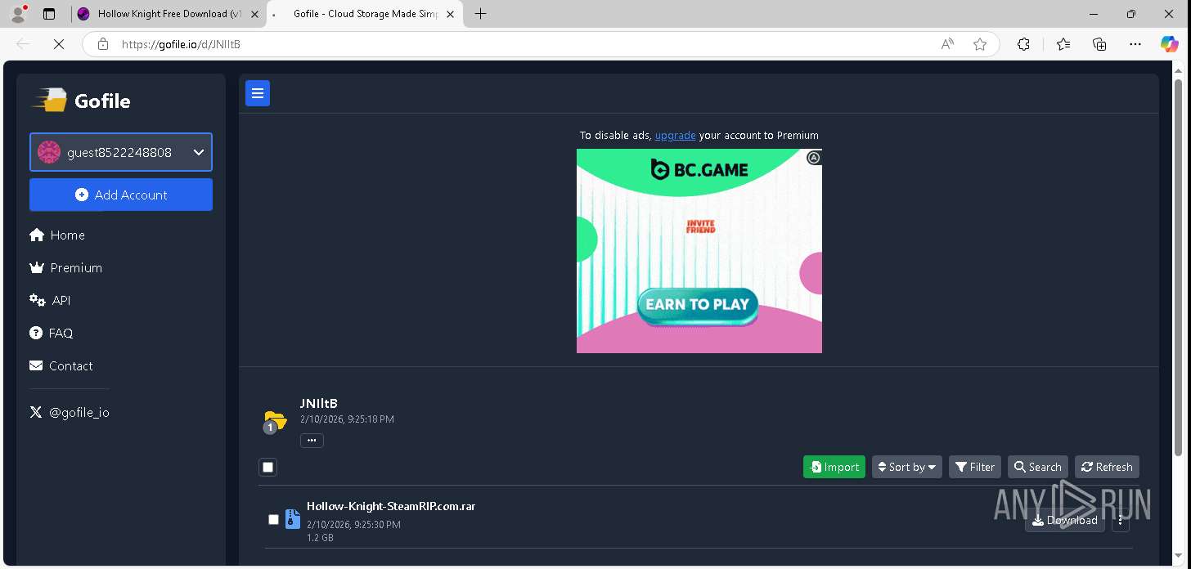Tick the Hollow-Knight-SteamRIP.com.rar checkbox
The image size is (1191, 569).
pos(273,519)
